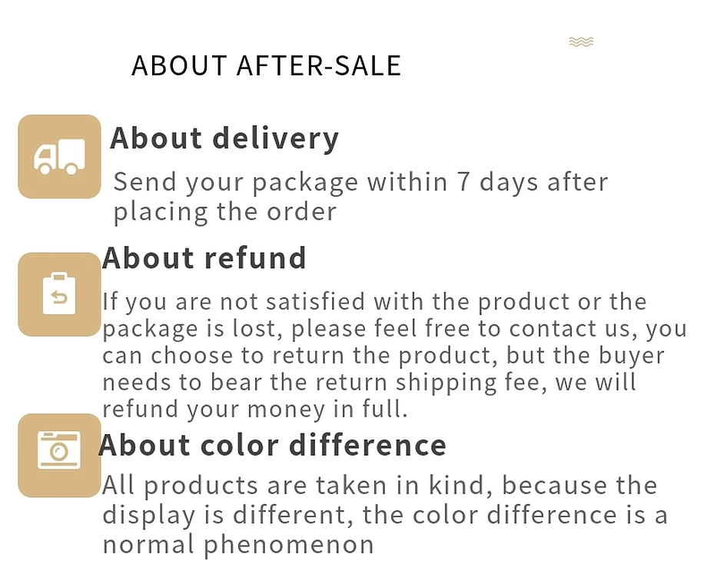The width and height of the screenshot is (707, 571).
Task: Click the wavy lines decoration icon
Action: click(581, 42)
